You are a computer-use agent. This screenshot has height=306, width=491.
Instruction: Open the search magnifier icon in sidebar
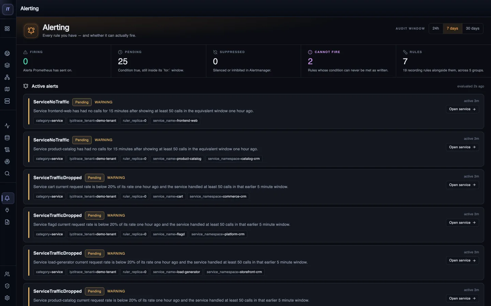click(7, 173)
